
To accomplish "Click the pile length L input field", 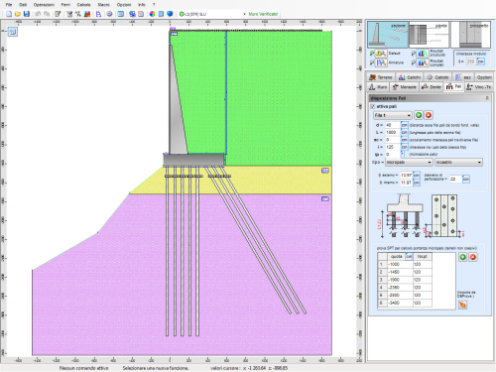I will [393, 132].
